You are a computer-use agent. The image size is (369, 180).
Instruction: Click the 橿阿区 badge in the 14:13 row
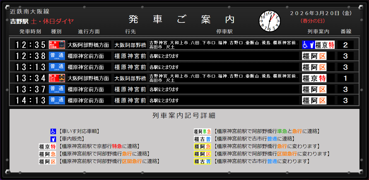click(x=314, y=100)
